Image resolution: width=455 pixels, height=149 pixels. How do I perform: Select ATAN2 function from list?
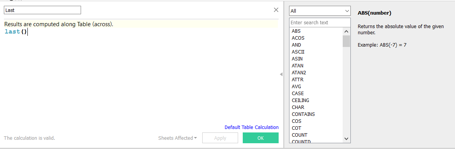[299, 73]
